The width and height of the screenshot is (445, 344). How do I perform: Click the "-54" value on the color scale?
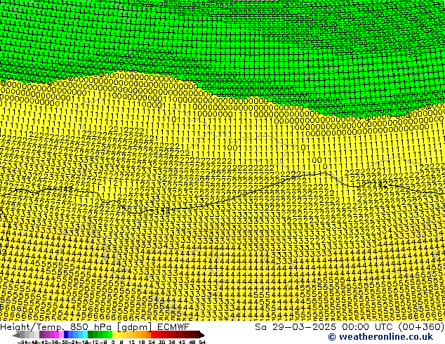click(x=22, y=342)
